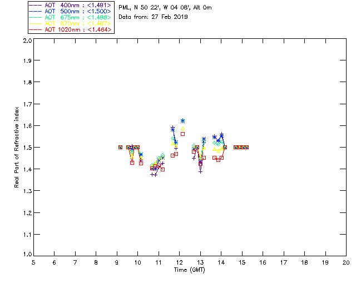The image size is (356, 284).
Task: Click the 16 x-axis hour label
Action: point(263,262)
